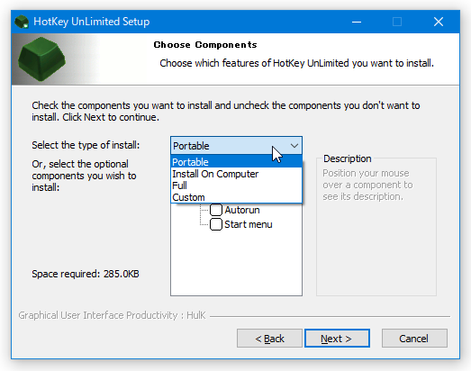Pick the Full install type
471x371 pixels.
click(x=236, y=185)
